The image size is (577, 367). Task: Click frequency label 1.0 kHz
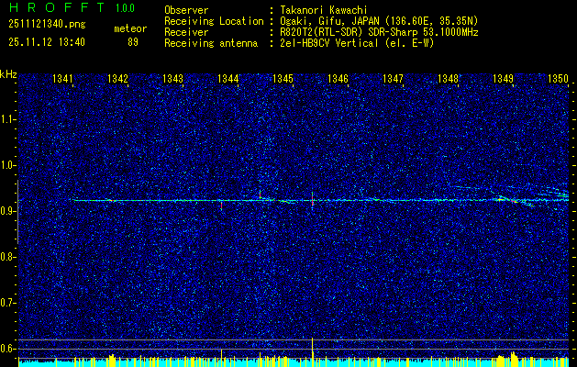[6, 166]
